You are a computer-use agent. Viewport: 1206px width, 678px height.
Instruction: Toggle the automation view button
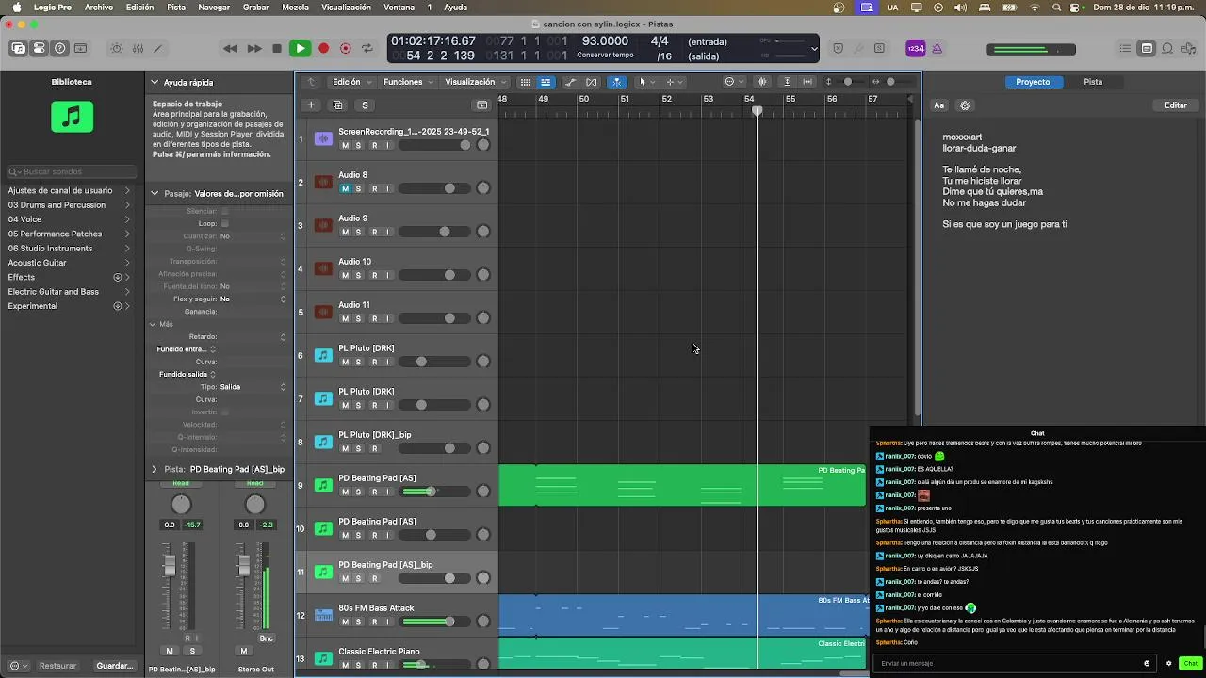570,82
